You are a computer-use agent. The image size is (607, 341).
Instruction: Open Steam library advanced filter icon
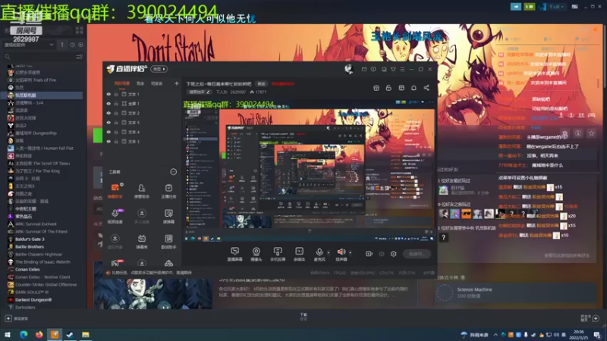(x=80, y=56)
